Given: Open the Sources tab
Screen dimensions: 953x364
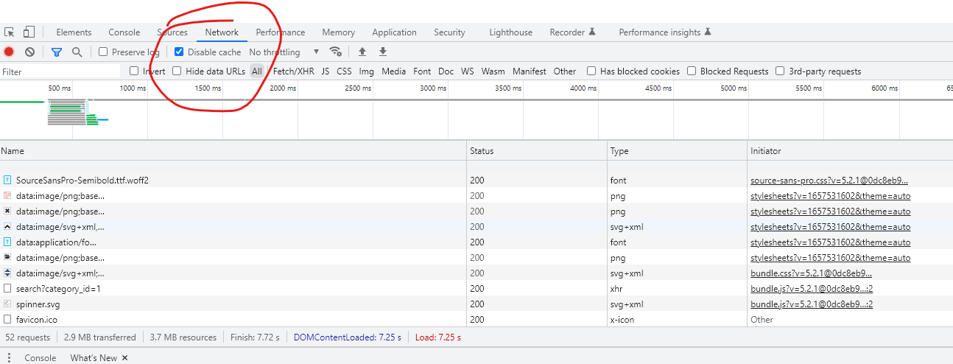Looking at the screenshot, I should point(172,32).
